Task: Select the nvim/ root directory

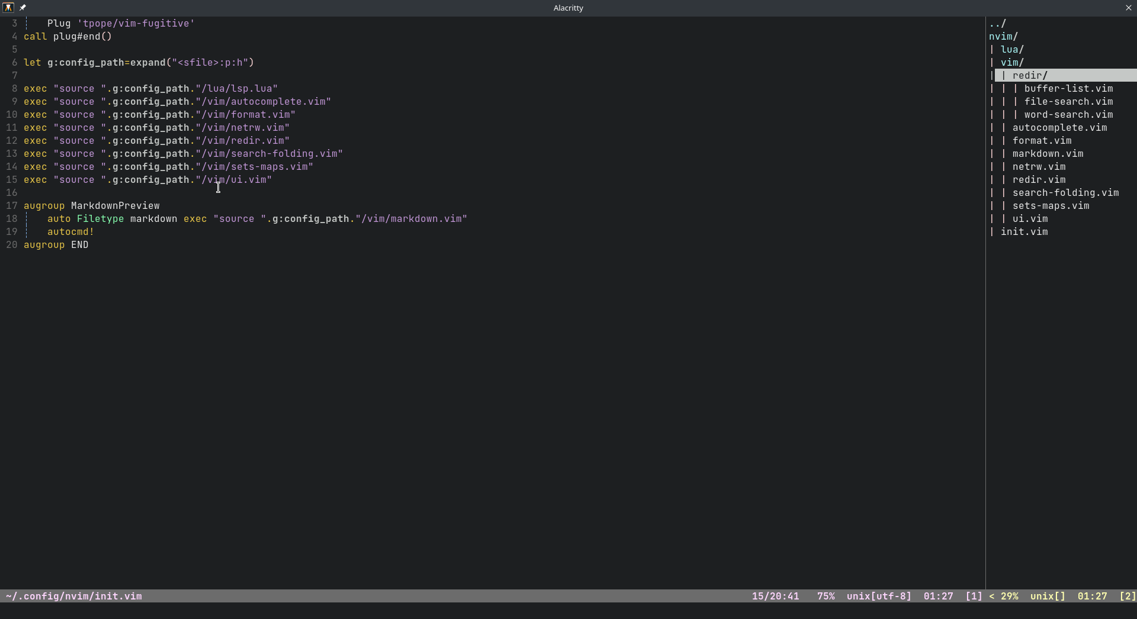Action: (x=1003, y=37)
